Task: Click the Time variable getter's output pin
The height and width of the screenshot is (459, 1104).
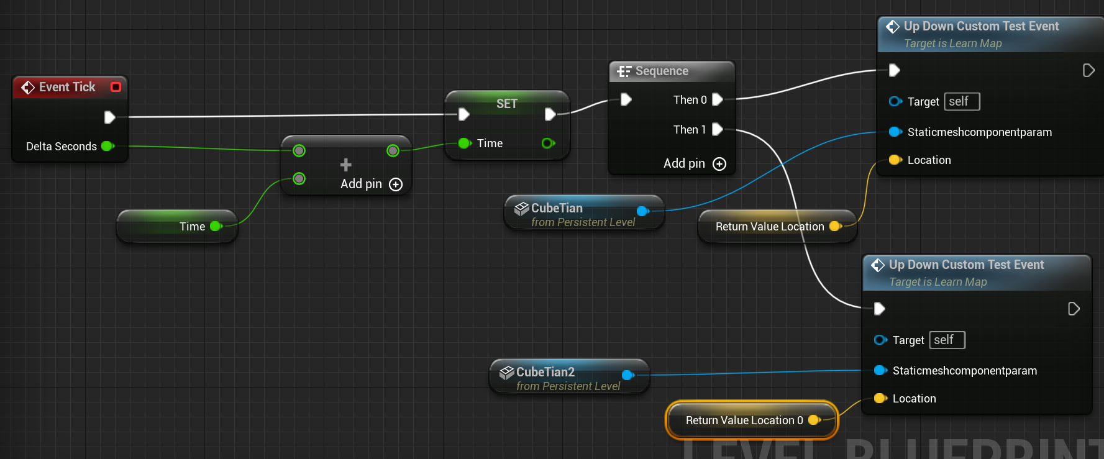Action: (216, 226)
